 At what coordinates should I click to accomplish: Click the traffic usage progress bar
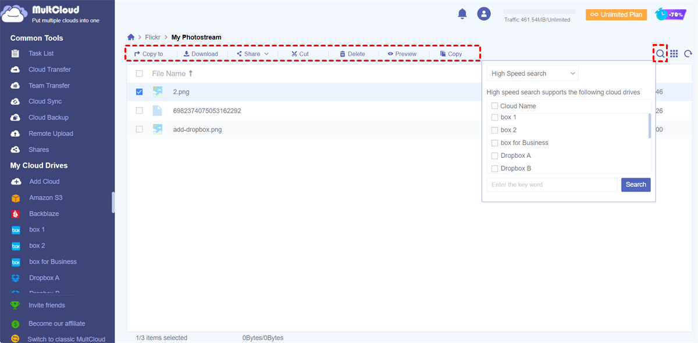[x=539, y=12]
